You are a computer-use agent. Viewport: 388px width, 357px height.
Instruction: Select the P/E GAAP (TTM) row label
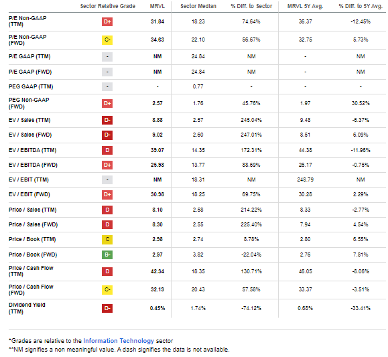29,57
